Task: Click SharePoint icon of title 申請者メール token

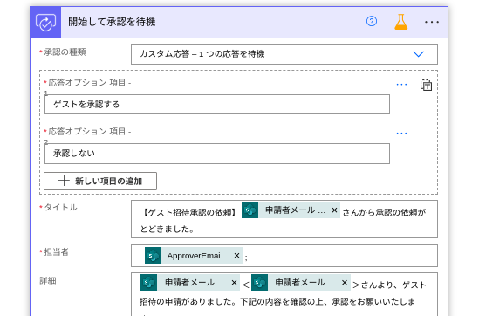Action: [x=250, y=210]
